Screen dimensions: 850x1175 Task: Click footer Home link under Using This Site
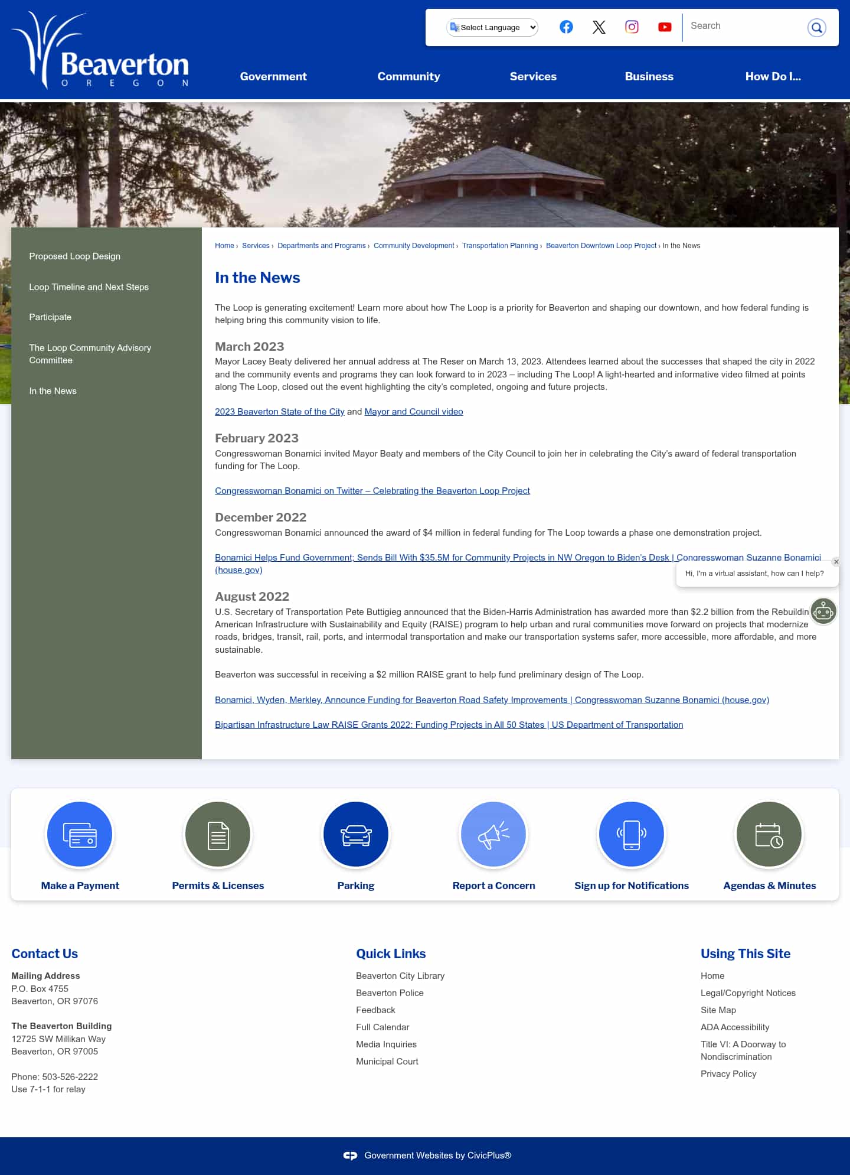(x=712, y=976)
